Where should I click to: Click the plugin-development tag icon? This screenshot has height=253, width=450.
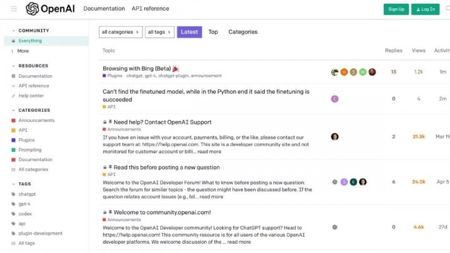point(13,234)
